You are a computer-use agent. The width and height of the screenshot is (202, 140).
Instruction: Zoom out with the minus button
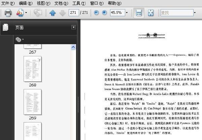click(x=96, y=12)
